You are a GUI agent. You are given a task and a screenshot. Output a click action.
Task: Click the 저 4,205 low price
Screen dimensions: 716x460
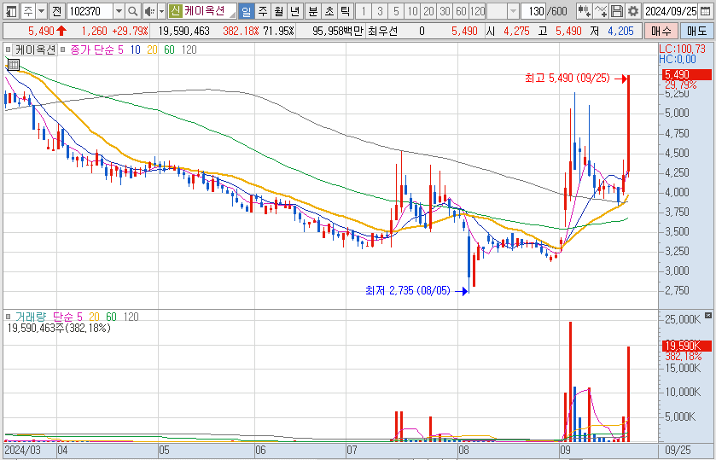click(x=611, y=31)
